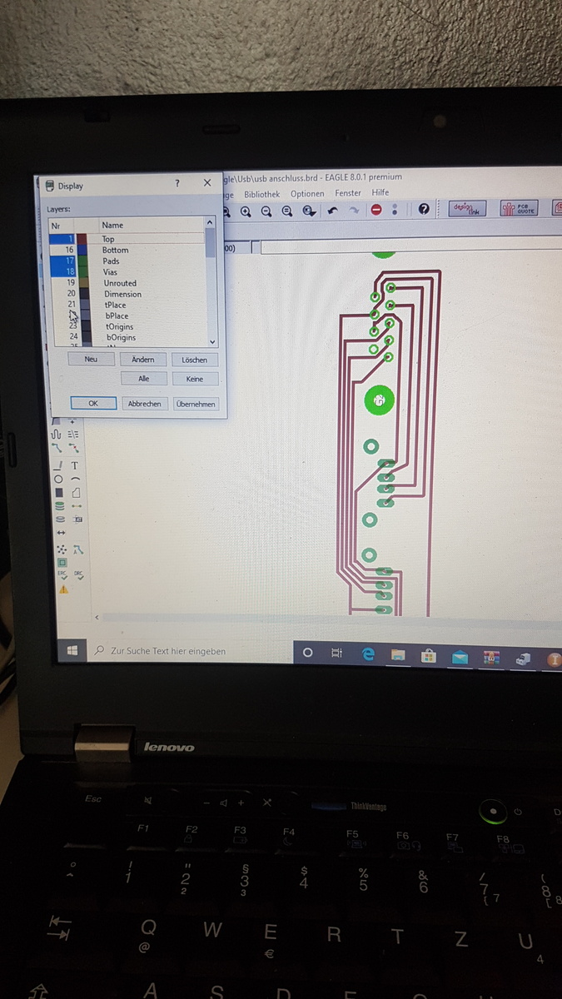
Task: Click the Pads layer color swatch
Action: click(x=83, y=261)
